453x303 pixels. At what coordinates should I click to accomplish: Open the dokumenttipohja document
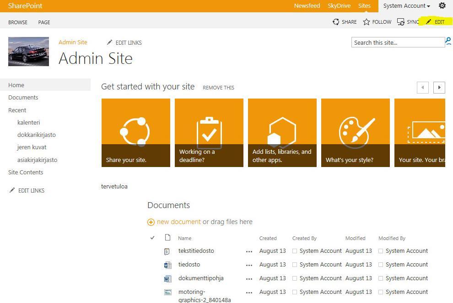(x=201, y=278)
